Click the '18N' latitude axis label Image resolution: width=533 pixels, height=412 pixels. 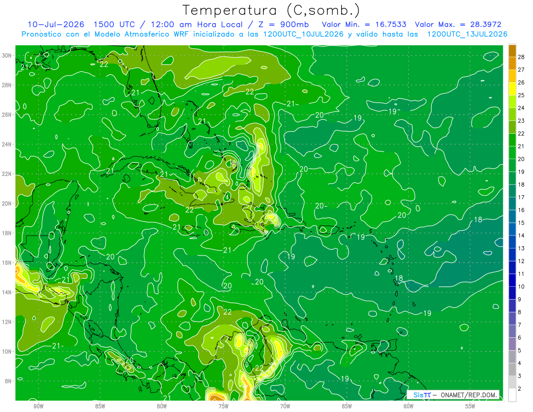coord(7,233)
